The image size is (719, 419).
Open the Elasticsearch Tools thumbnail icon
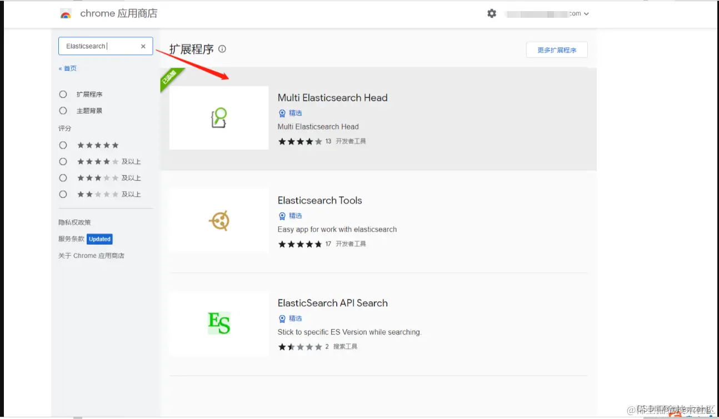click(x=219, y=221)
